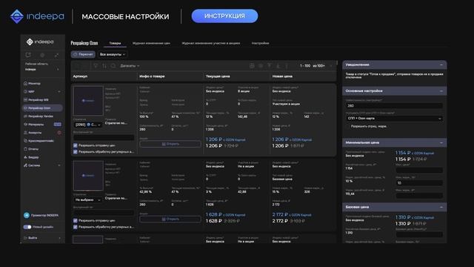Click the red badge next to Аккаунты
474x267 pixels.
59,133
